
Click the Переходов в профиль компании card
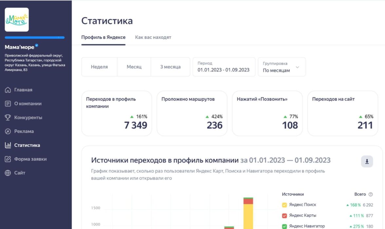117,113
